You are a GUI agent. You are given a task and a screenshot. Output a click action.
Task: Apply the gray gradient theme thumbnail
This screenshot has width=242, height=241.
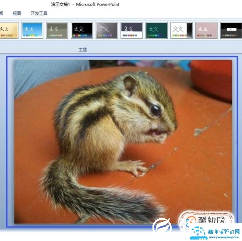tap(107, 30)
